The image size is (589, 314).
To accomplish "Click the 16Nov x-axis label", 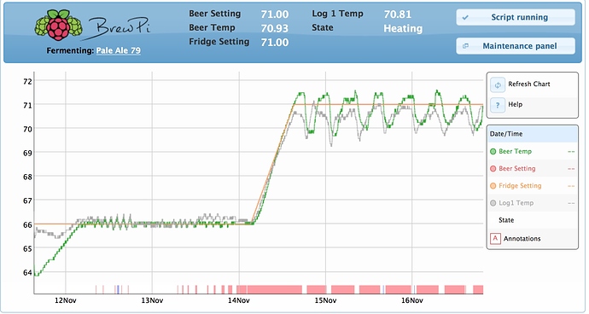I will (x=412, y=300).
